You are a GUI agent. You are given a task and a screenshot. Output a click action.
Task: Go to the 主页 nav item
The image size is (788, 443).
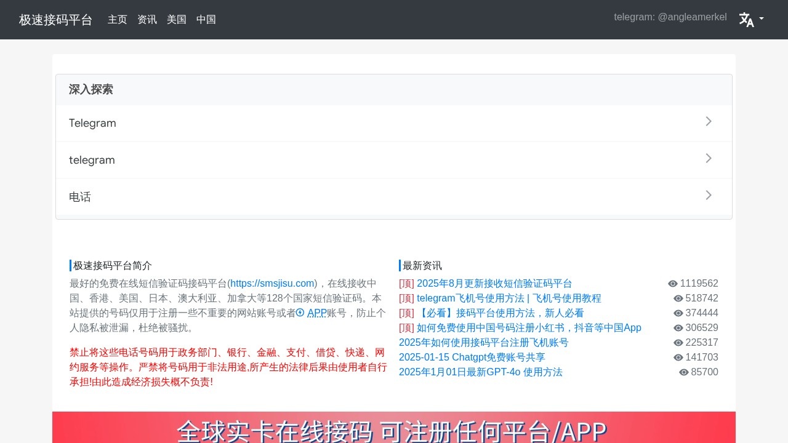click(x=118, y=20)
